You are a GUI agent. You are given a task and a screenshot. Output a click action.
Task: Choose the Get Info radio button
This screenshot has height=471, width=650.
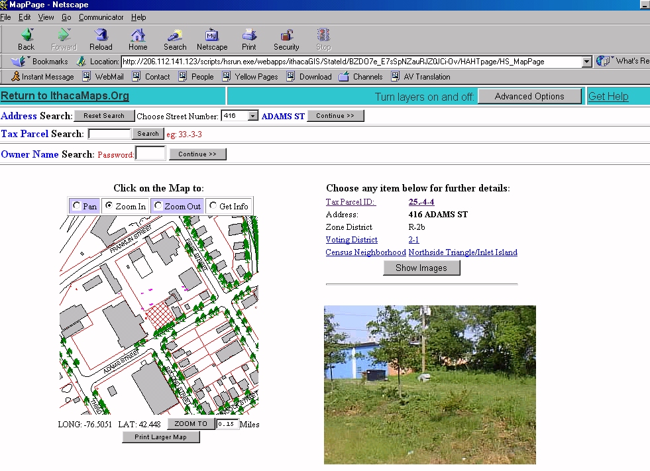coord(213,206)
